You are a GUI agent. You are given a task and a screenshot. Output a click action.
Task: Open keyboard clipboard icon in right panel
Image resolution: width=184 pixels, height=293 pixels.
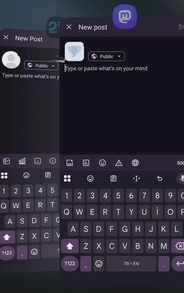coord(113,178)
